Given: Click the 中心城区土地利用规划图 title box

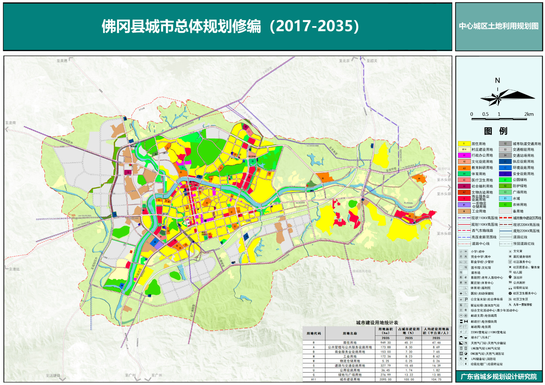Looking at the screenshot, I should coord(499,27).
